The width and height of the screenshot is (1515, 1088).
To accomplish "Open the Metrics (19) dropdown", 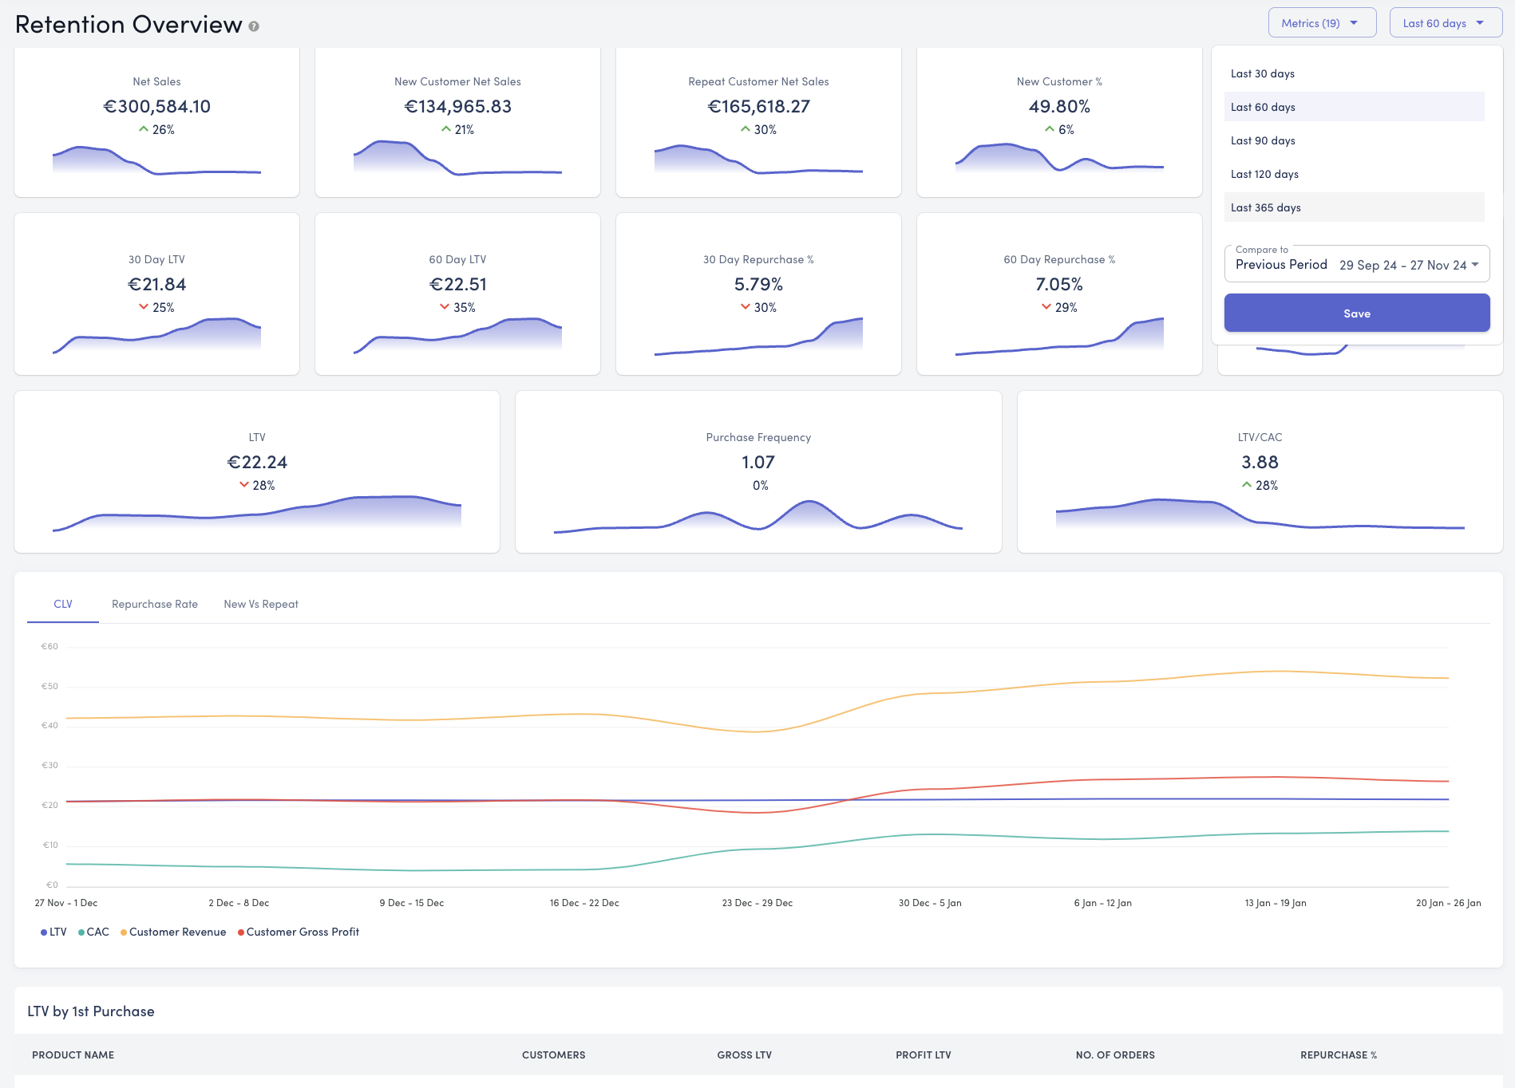I will tap(1321, 23).
